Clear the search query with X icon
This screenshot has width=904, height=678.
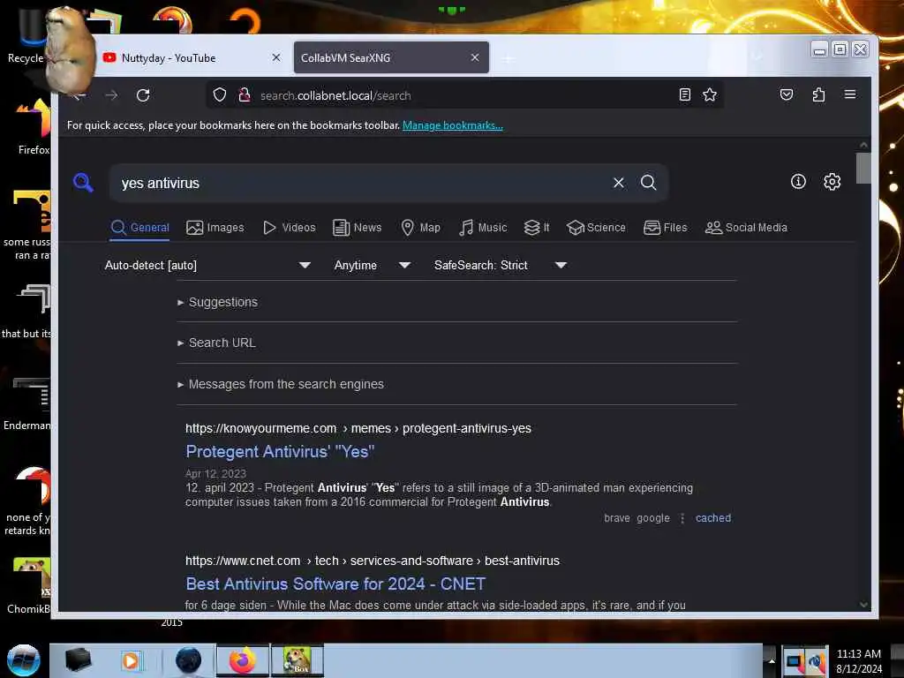[x=619, y=183]
